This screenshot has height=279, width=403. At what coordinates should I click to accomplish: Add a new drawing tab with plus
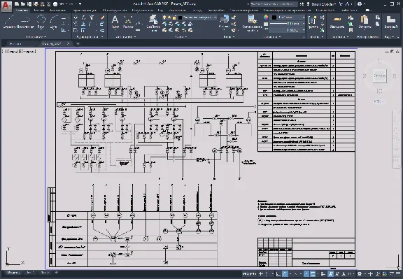pos(78,43)
